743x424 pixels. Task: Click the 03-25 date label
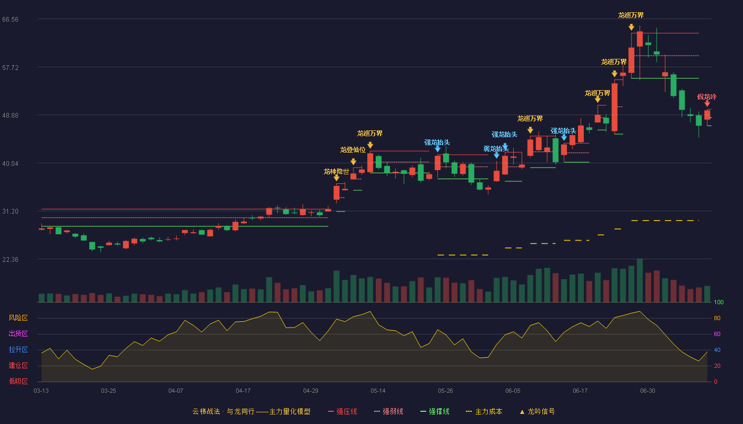(109, 391)
